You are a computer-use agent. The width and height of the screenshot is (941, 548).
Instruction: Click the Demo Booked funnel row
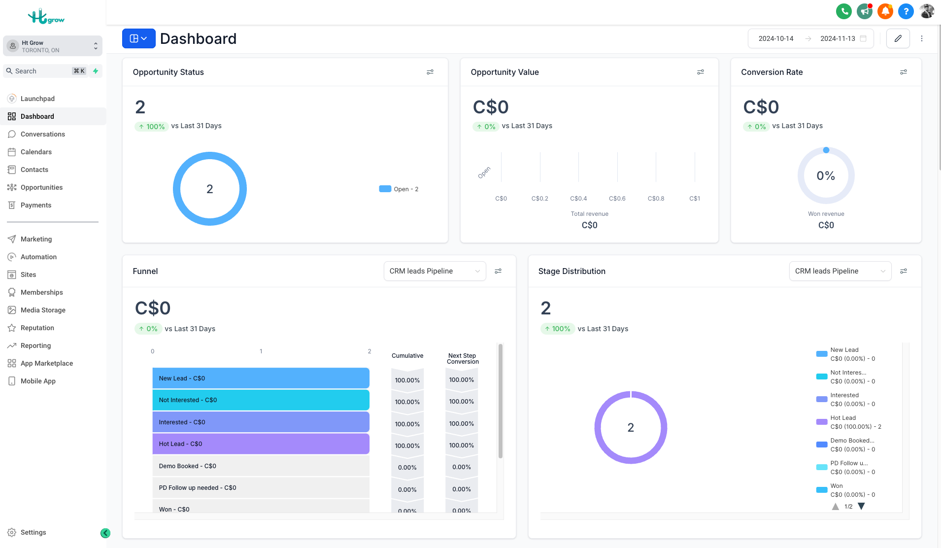coord(261,466)
